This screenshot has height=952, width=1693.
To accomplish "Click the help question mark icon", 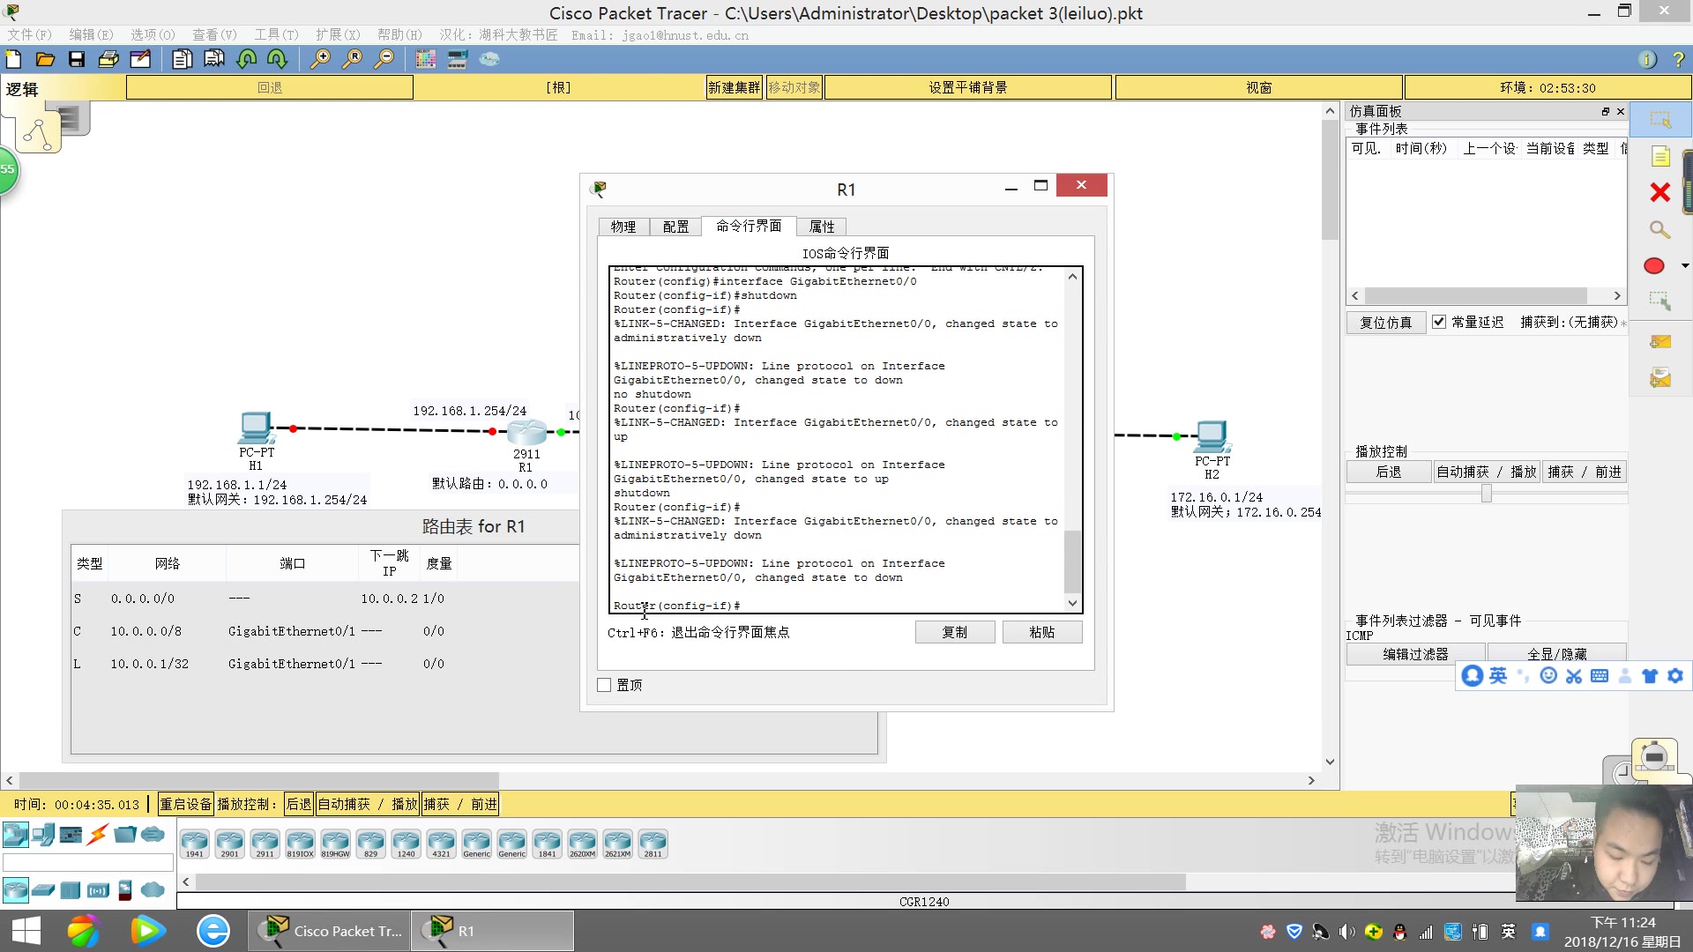I will [x=1678, y=59].
